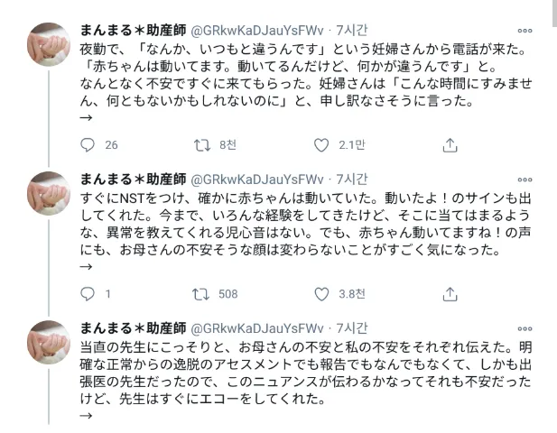The height and width of the screenshot is (433, 557).
Task: Share the second tweet via share icon
Action: (450, 294)
